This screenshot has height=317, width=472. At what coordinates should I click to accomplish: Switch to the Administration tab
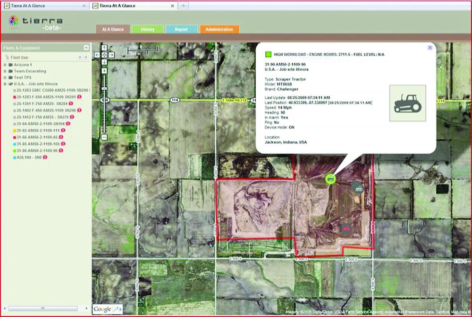point(219,29)
